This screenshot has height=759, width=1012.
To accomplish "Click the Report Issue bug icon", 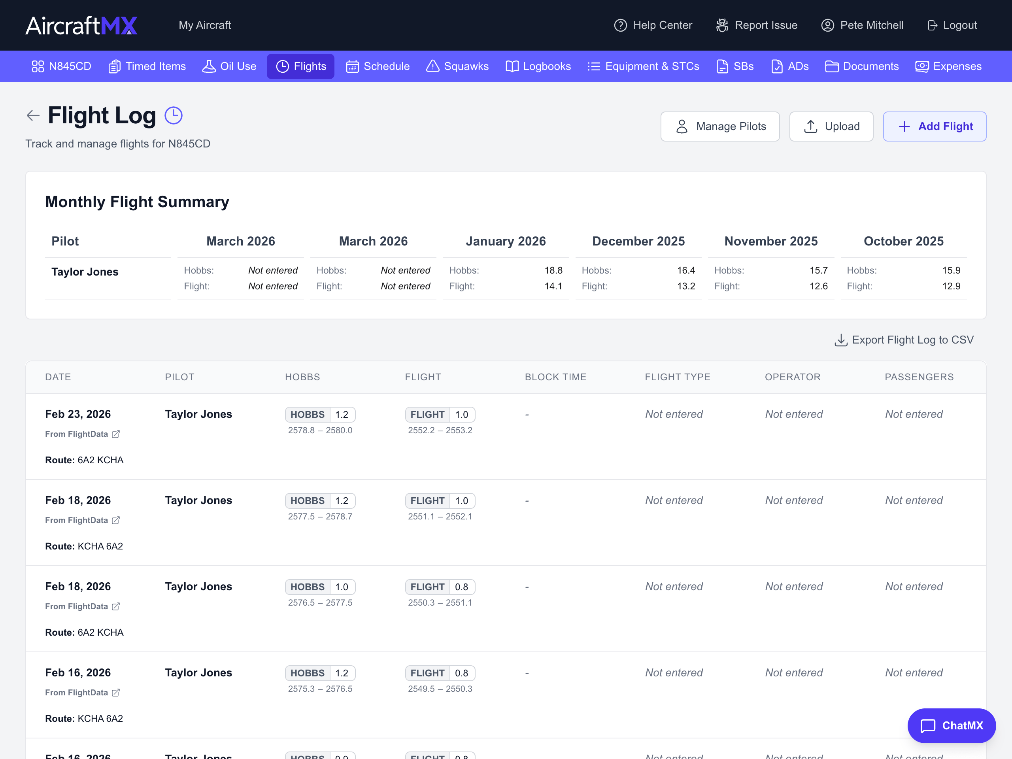I will (722, 25).
